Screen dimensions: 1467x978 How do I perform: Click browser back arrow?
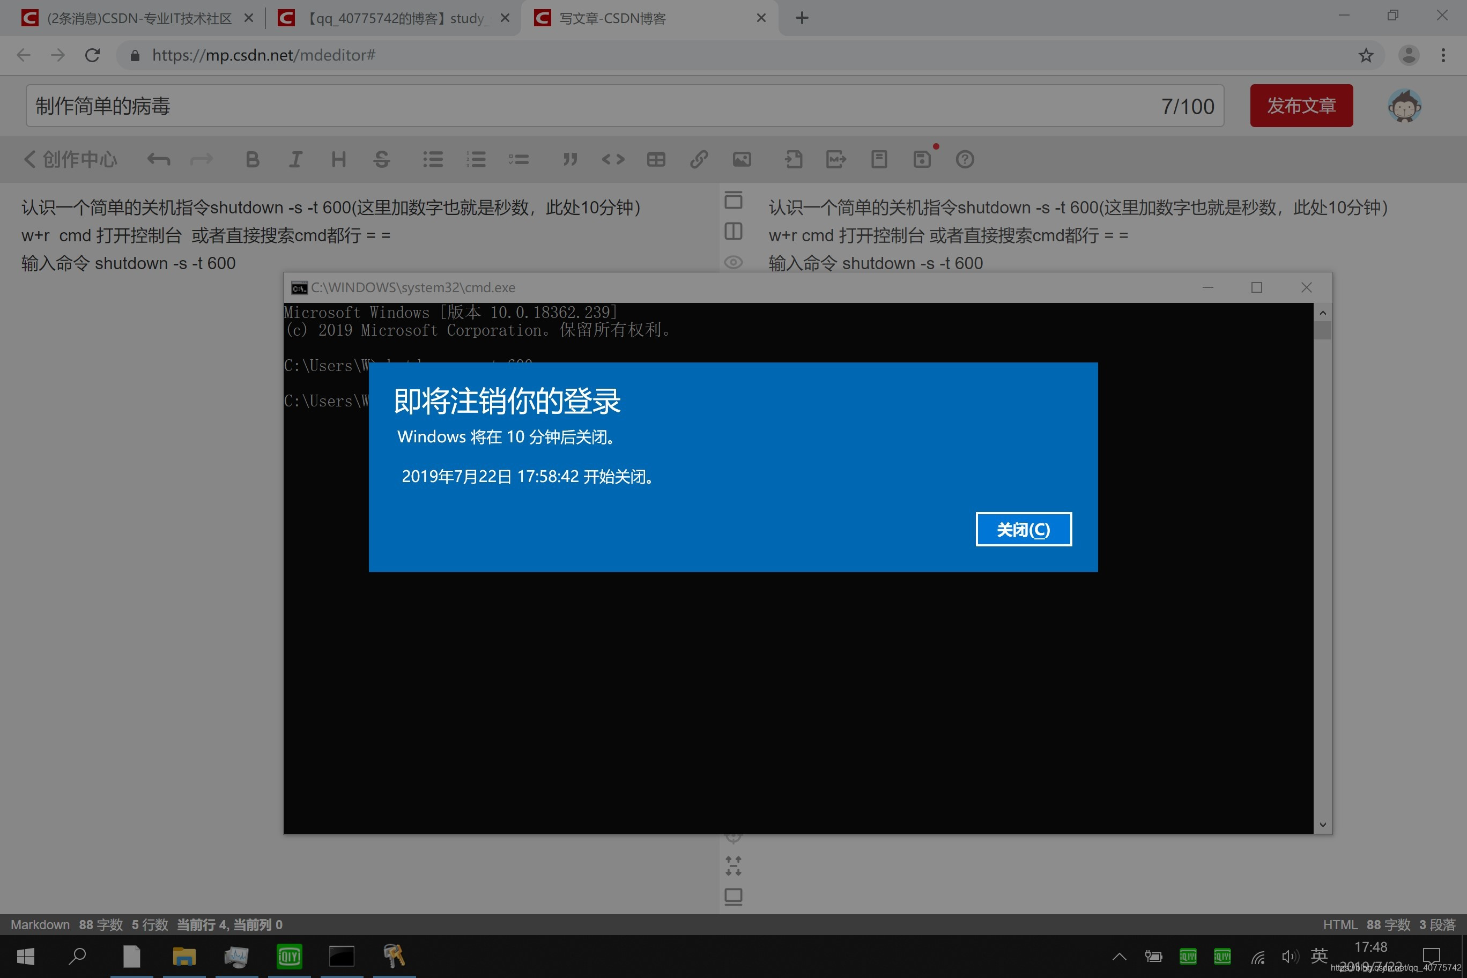tap(24, 56)
